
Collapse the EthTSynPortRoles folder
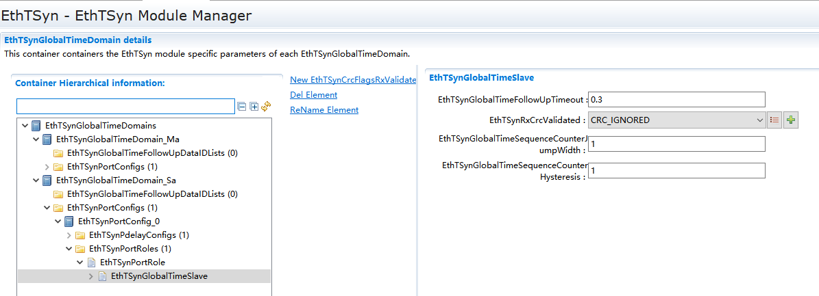coord(69,249)
